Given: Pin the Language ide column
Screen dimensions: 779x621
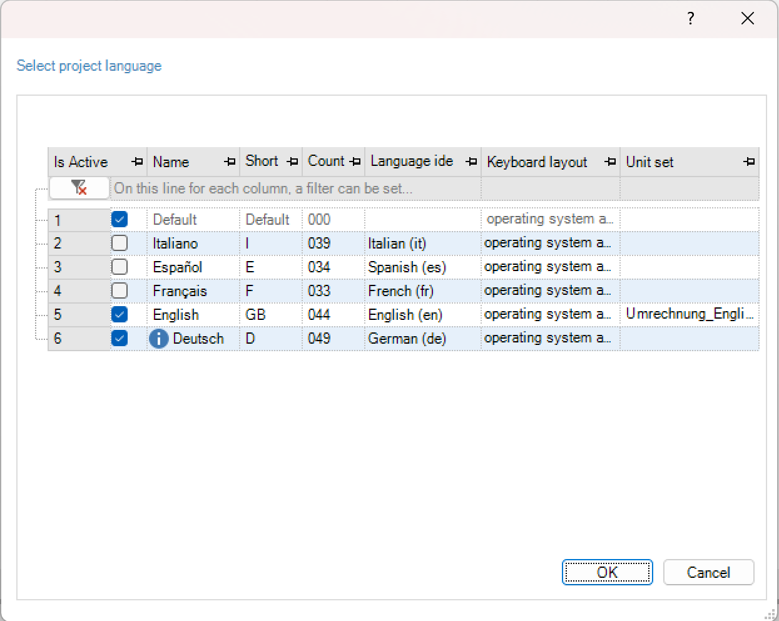Looking at the screenshot, I should (x=471, y=162).
